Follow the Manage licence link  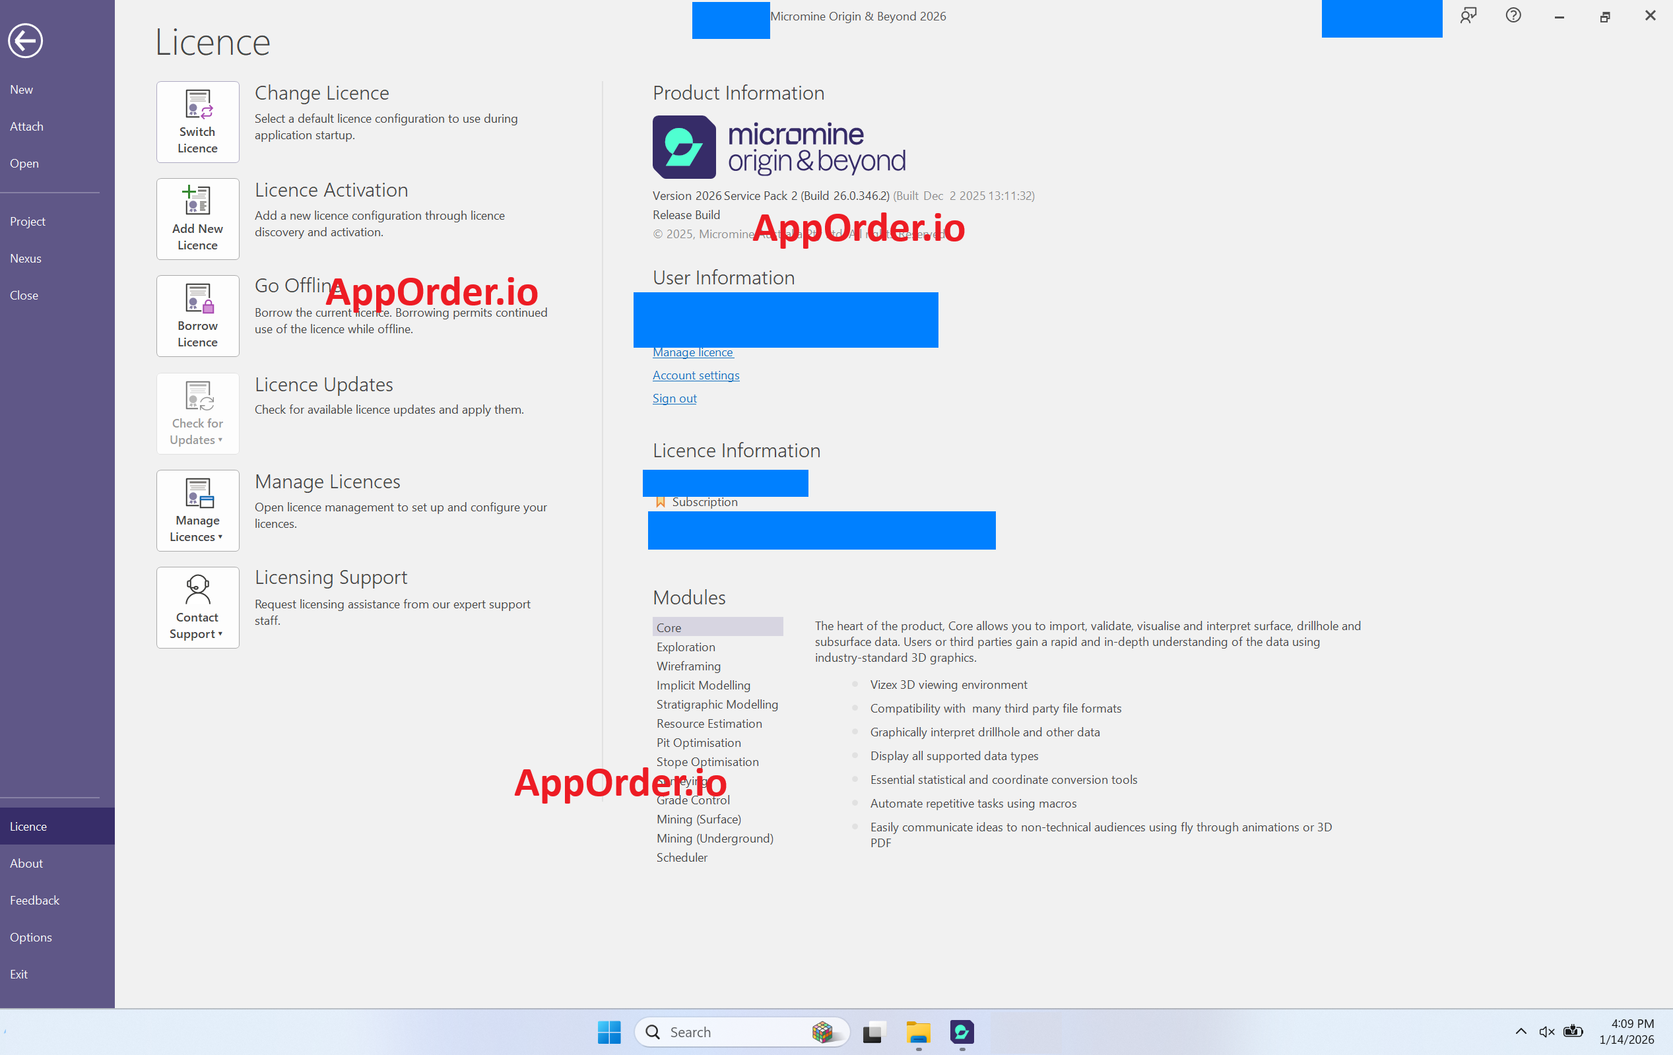coord(693,352)
